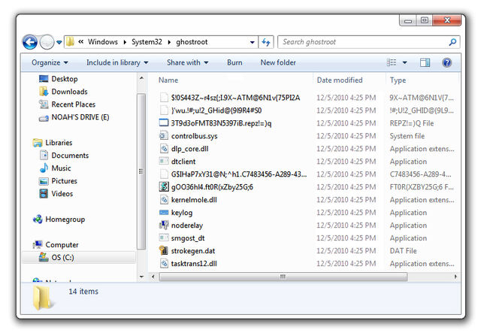481x333 pixels.
Task: Select the keylog application icon
Action: 164,213
